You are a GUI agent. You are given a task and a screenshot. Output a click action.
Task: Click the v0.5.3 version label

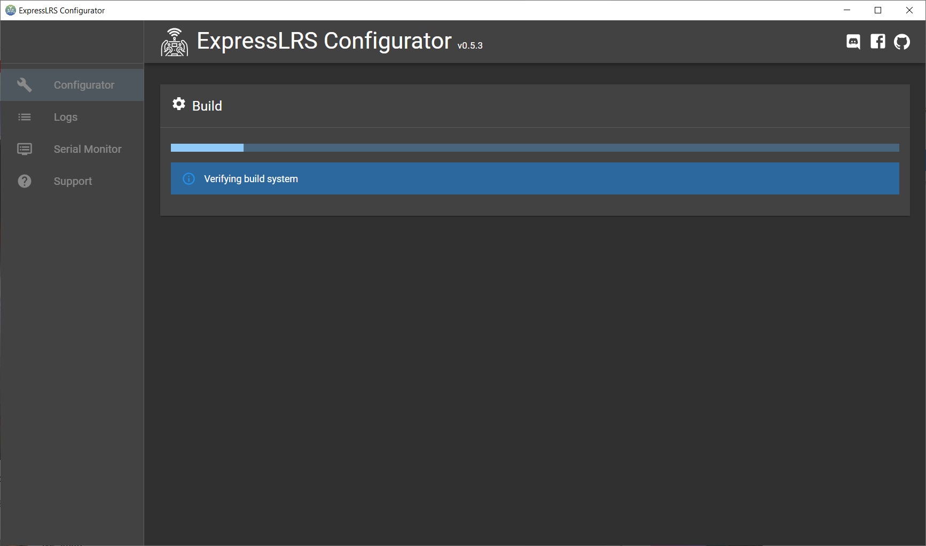click(470, 46)
